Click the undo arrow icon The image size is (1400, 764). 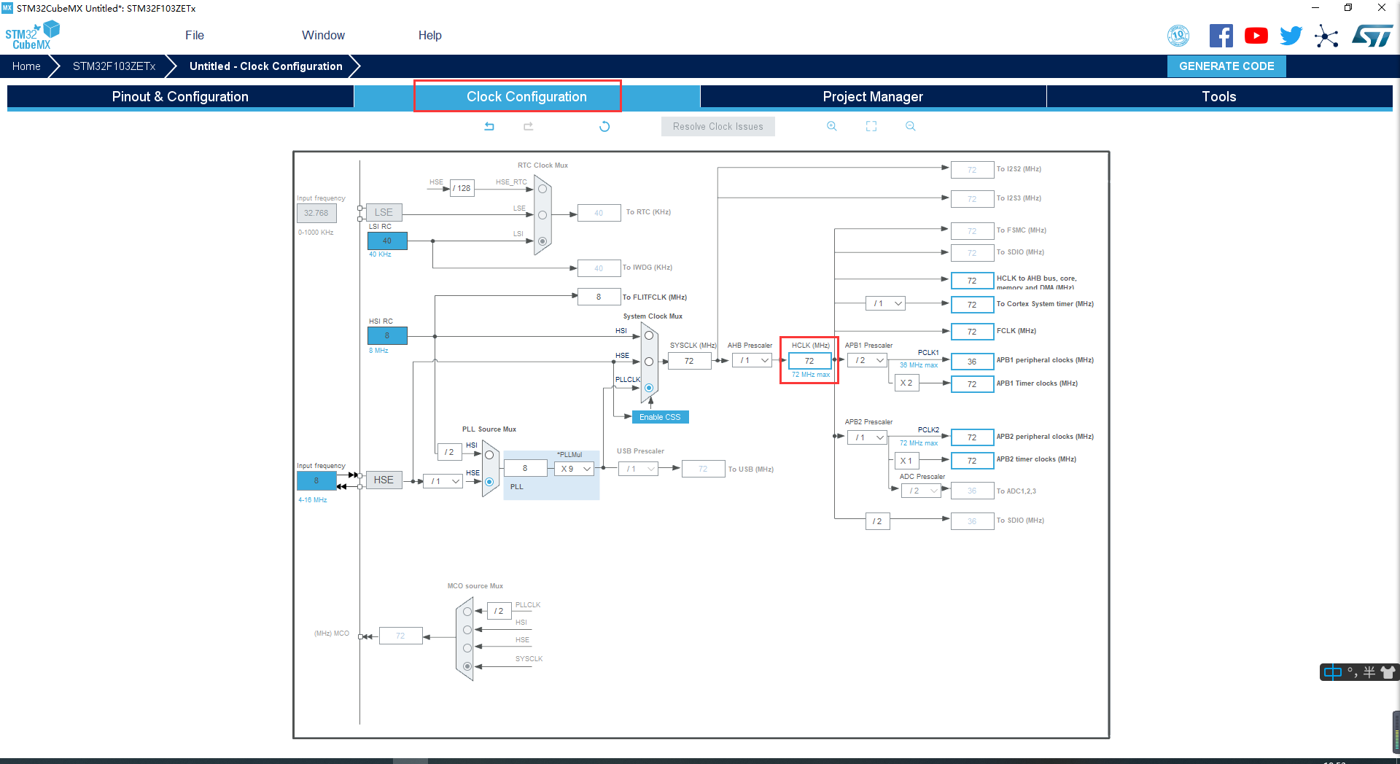pyautogui.click(x=489, y=126)
